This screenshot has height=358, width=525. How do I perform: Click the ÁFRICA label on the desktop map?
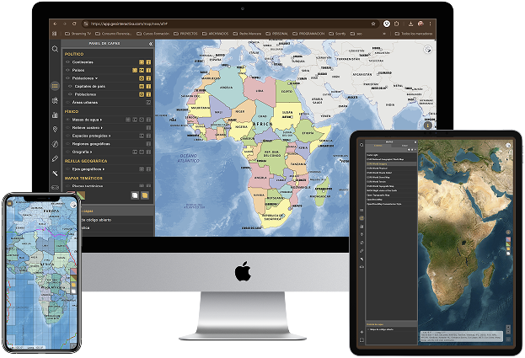click(x=263, y=124)
